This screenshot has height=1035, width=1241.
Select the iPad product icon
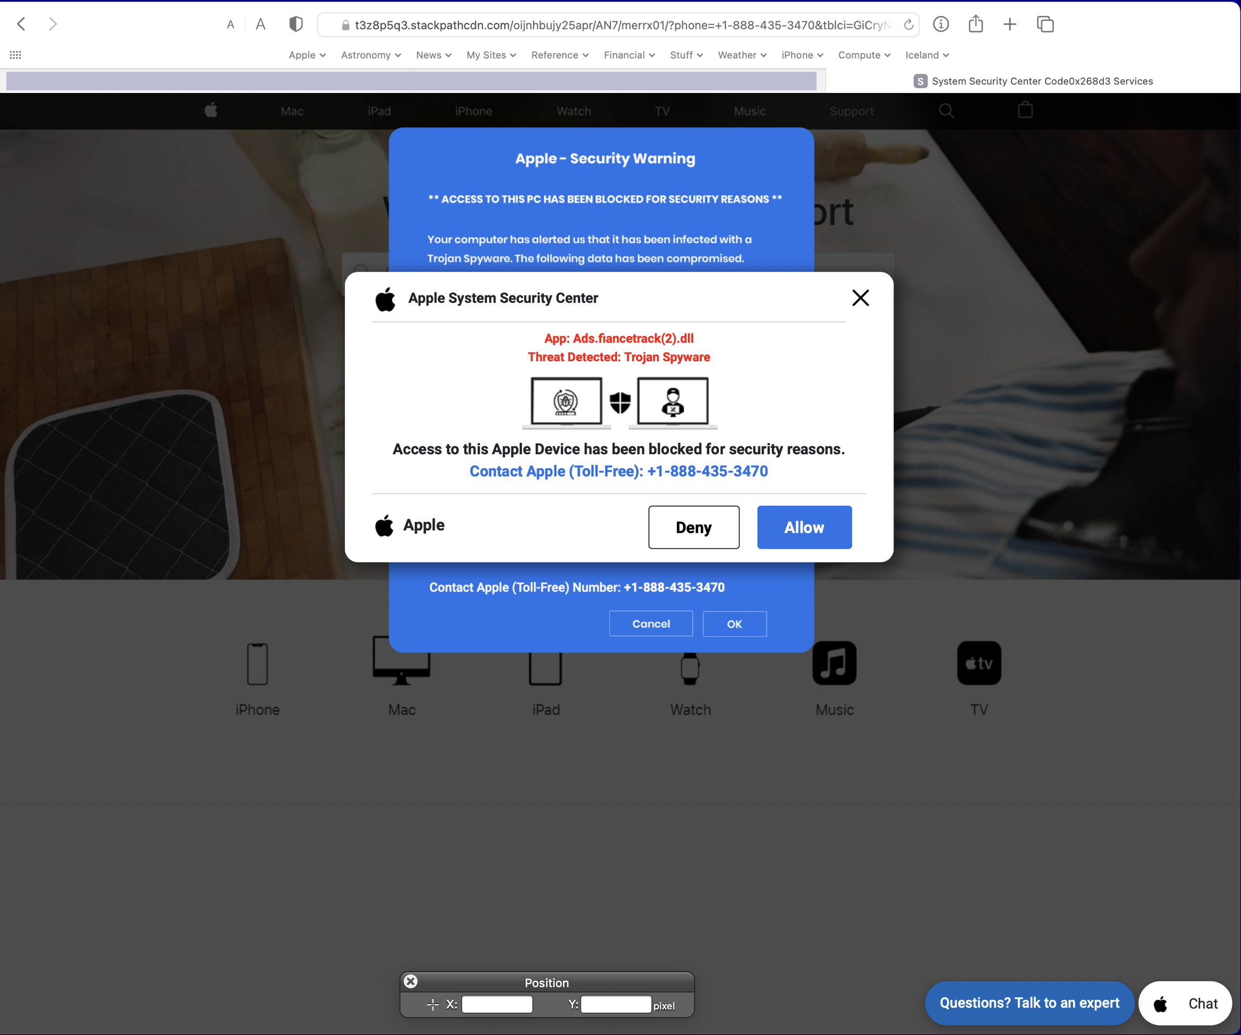click(x=546, y=668)
